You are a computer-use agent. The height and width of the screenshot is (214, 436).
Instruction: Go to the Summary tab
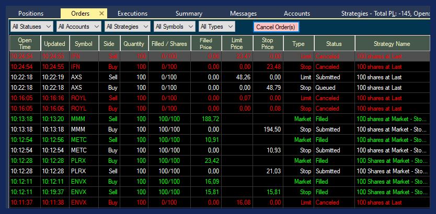[x=189, y=14]
